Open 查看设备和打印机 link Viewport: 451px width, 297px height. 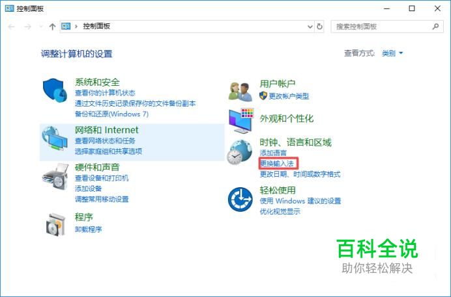tap(102, 178)
